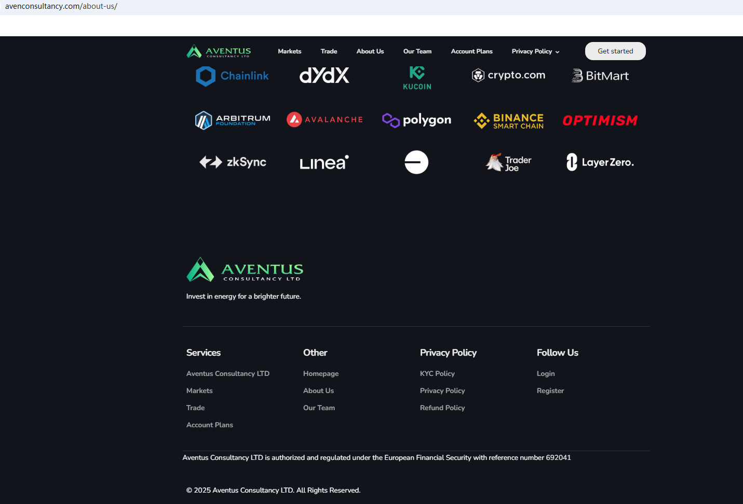The image size is (743, 504).
Task: Select the KuCoin partner logo
Action: point(417,78)
